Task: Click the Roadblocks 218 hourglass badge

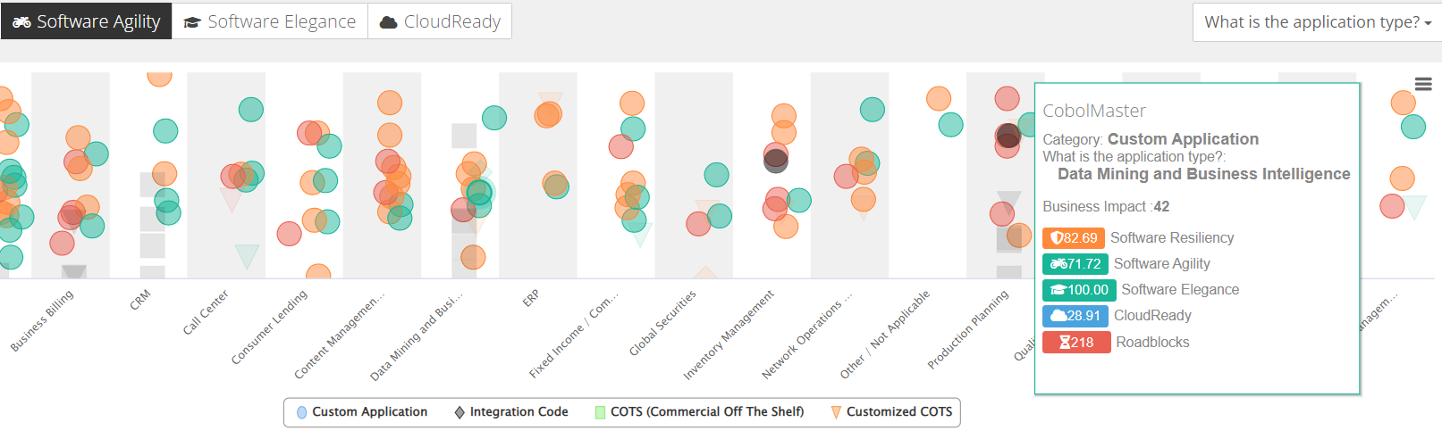Action: pyautogui.click(x=1076, y=343)
